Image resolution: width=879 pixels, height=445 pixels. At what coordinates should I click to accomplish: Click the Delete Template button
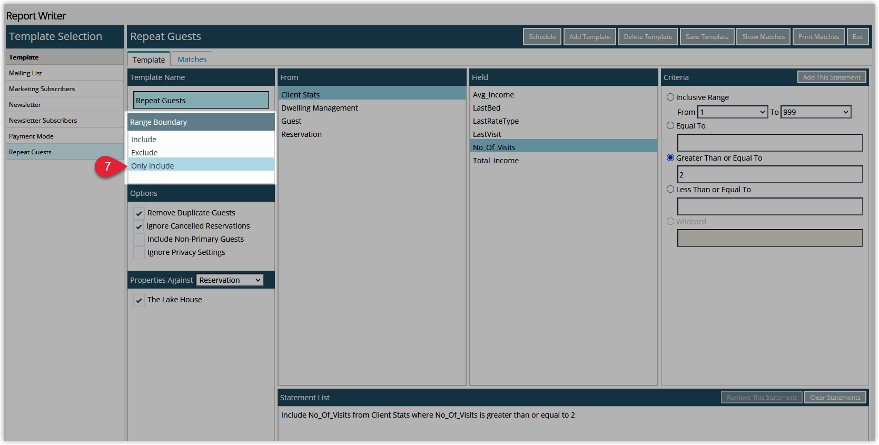pos(648,37)
